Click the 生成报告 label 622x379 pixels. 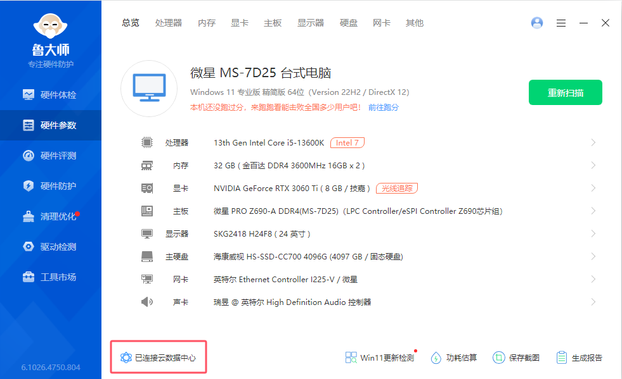click(586, 358)
